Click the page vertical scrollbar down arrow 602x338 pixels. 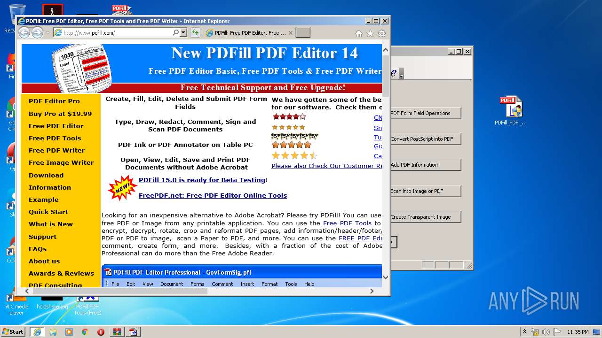pos(386,277)
